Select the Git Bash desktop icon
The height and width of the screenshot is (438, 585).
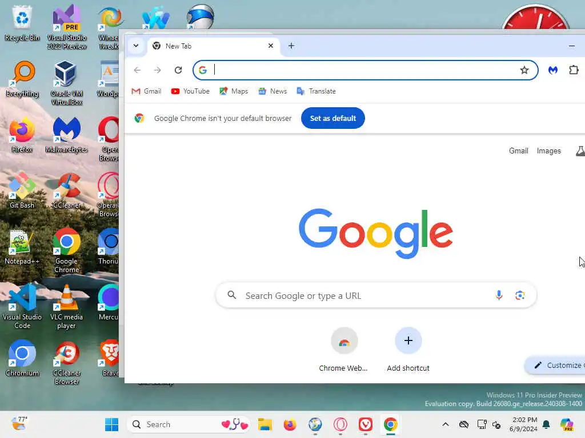(22, 191)
